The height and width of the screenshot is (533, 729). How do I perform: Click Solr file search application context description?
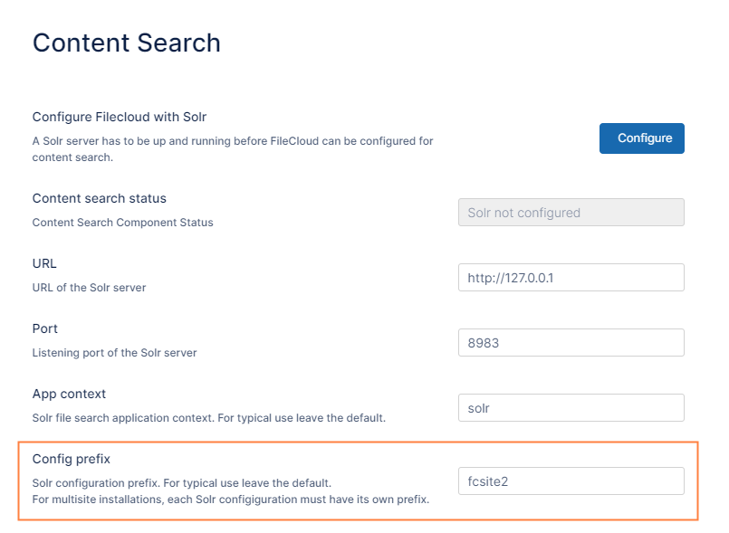tap(208, 418)
